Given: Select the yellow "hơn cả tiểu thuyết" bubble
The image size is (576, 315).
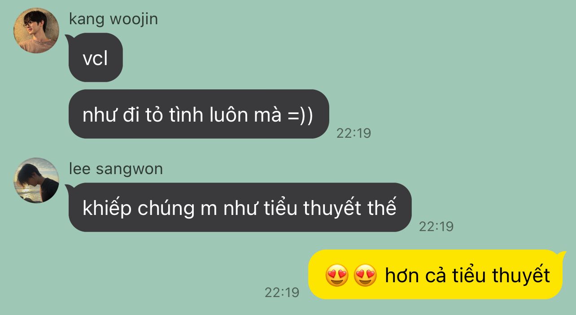Looking at the screenshot, I should point(436,274).
